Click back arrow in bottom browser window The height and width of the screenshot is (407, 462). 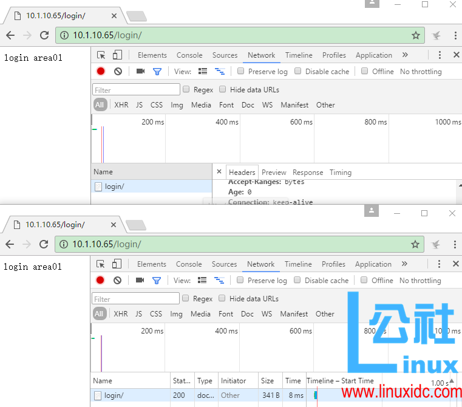tap(10, 244)
